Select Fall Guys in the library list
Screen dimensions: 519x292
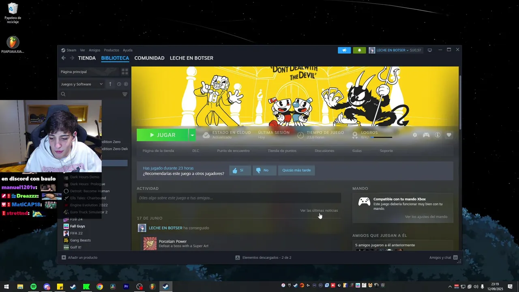coord(77,226)
